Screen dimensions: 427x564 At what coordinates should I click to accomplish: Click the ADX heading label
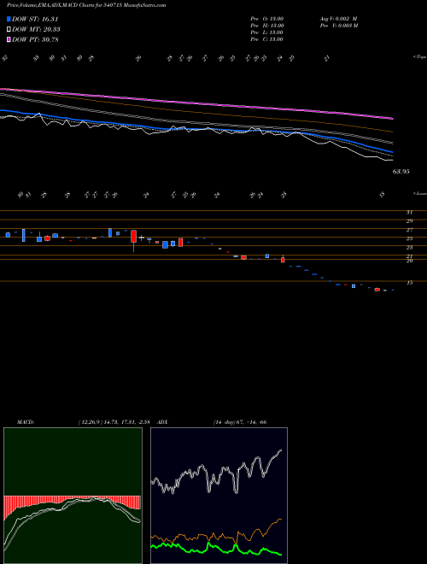[163, 422]
